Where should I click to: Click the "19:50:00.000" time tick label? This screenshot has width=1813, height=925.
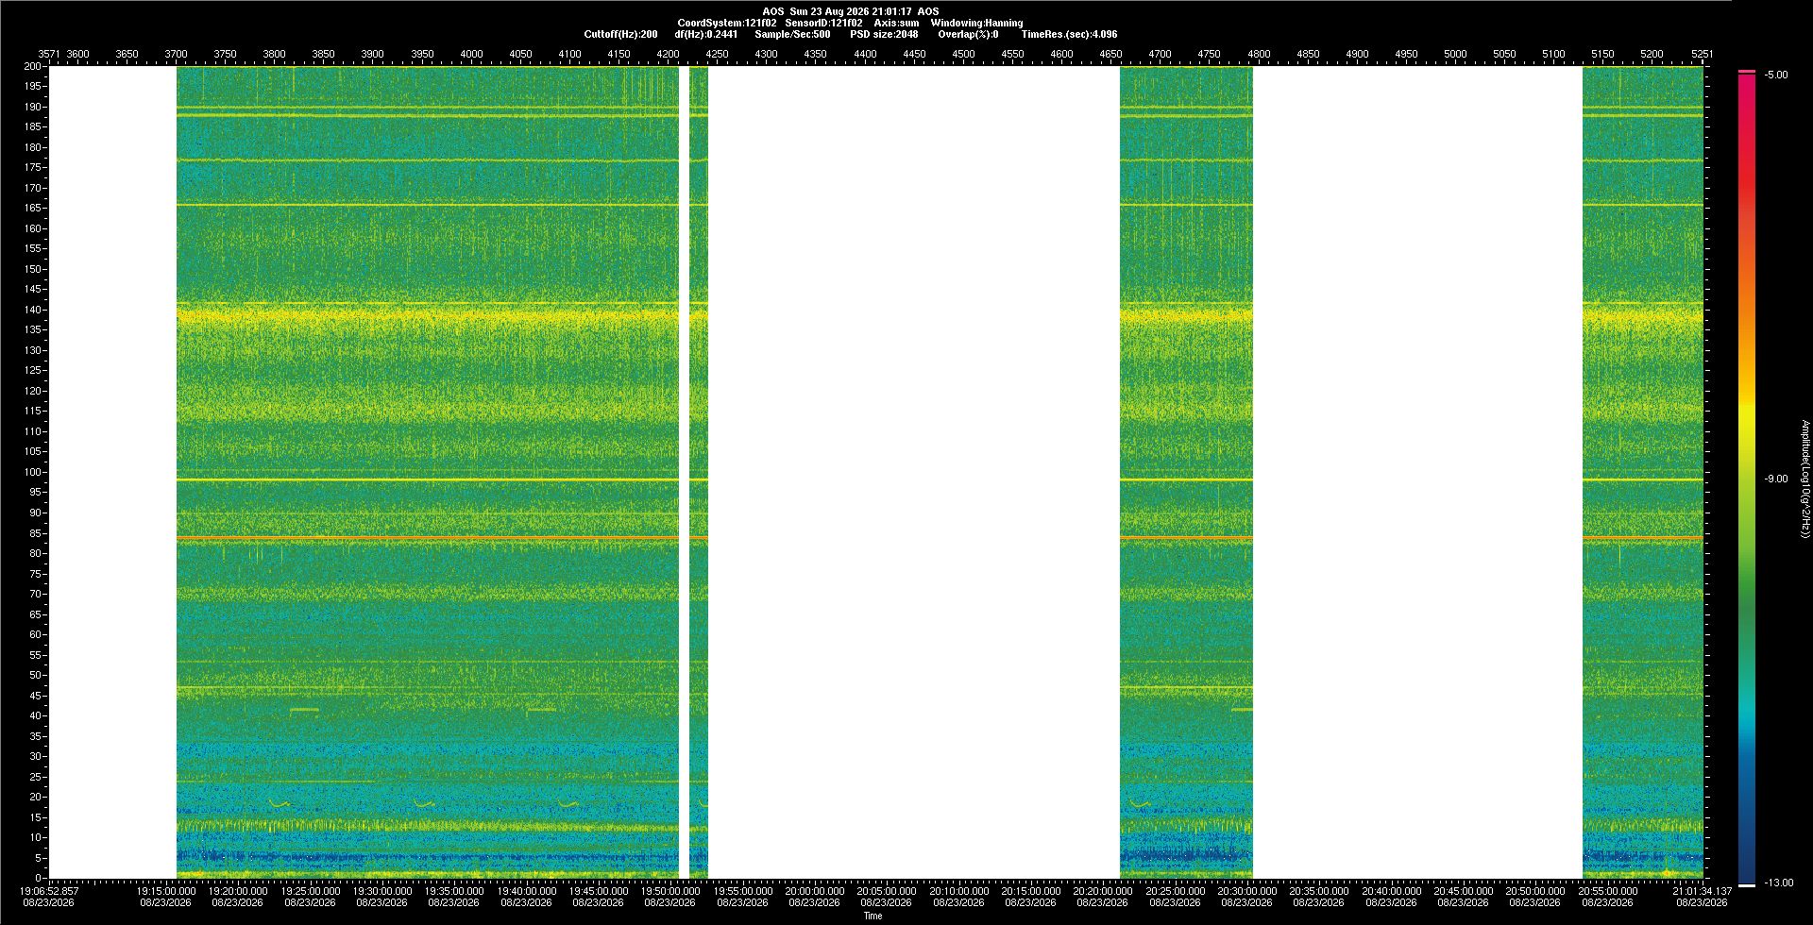pos(670,890)
